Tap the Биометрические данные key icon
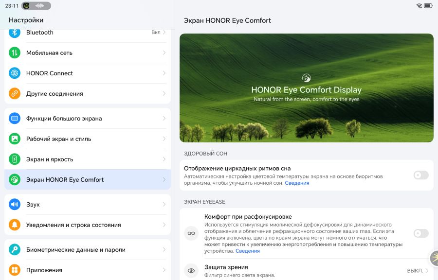The width and height of the screenshot is (438, 280). 15,249
